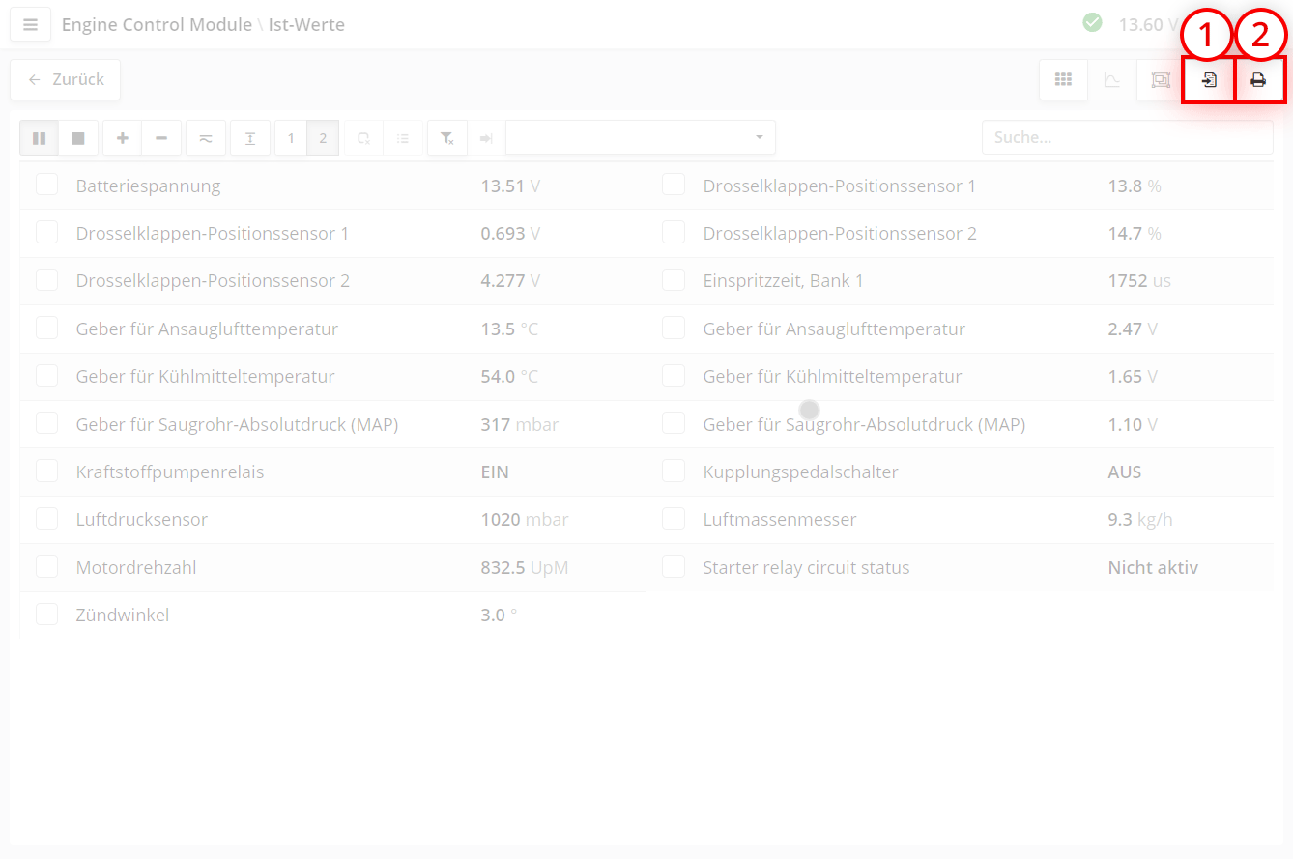Enable the Luftmassenmesser checkbox

[x=674, y=519]
